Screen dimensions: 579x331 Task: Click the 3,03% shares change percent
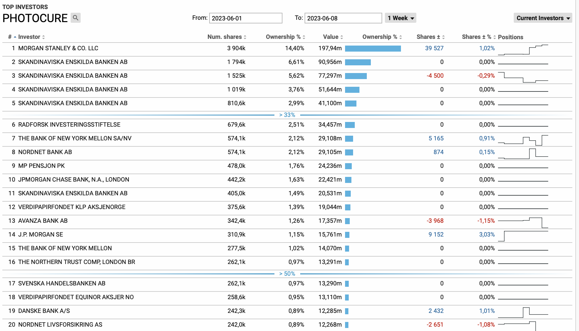coord(487,235)
